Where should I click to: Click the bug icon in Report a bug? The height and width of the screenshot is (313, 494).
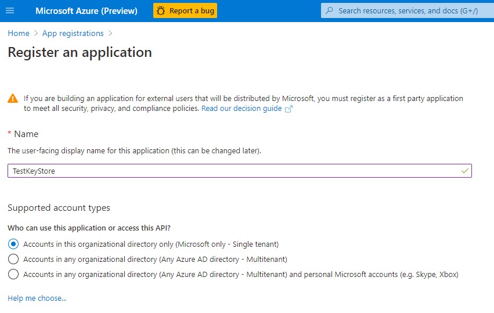click(161, 11)
